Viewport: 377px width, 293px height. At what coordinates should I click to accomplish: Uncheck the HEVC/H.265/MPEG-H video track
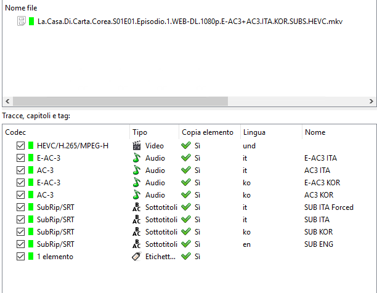point(21,145)
